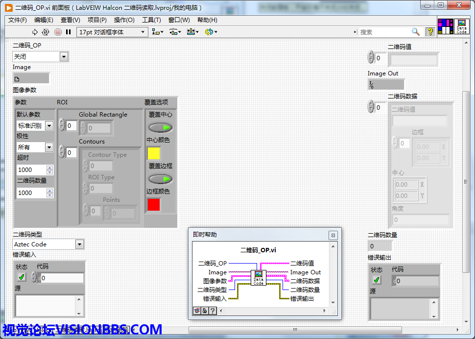
Task: Click the yellow context help question mark
Action: tap(430, 32)
